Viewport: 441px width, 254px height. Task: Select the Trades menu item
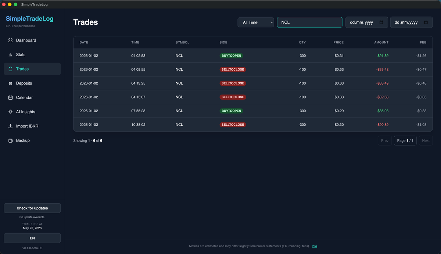point(32,69)
